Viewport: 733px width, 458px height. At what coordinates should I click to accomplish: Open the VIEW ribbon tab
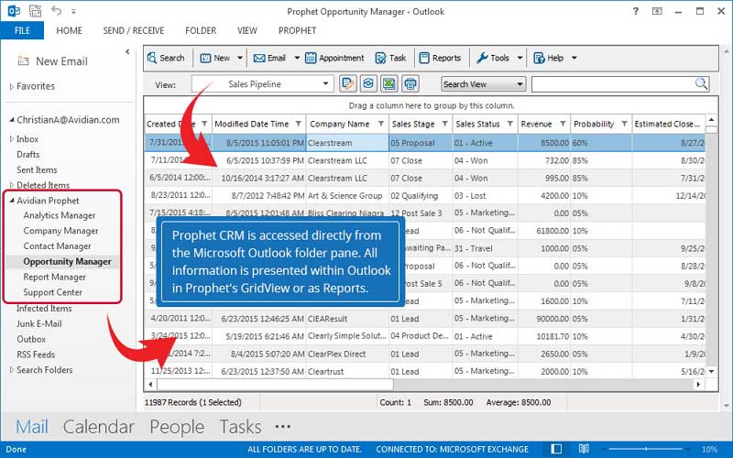(246, 31)
